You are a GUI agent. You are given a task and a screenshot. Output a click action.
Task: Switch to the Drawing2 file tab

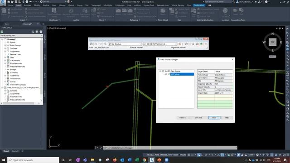coord(27,24)
